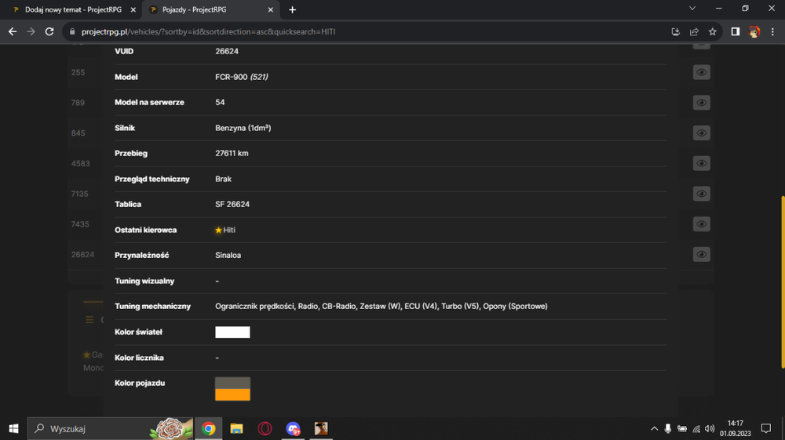The image size is (785, 440).
Task: Click the battery tray icon
Action: [x=682, y=428]
